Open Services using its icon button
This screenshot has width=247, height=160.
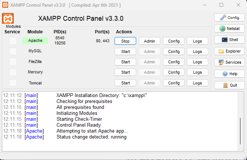point(229,62)
